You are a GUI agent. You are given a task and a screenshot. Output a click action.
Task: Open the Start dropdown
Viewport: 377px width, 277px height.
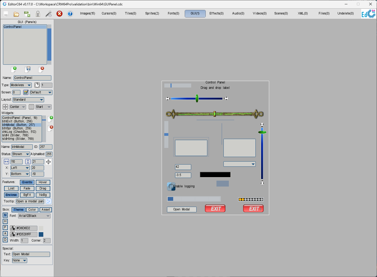click(44, 107)
